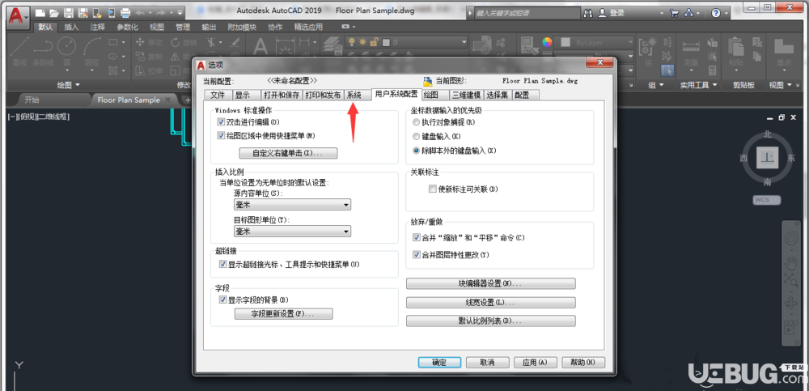Click the Full Navigation Wheel icon

pos(790,239)
